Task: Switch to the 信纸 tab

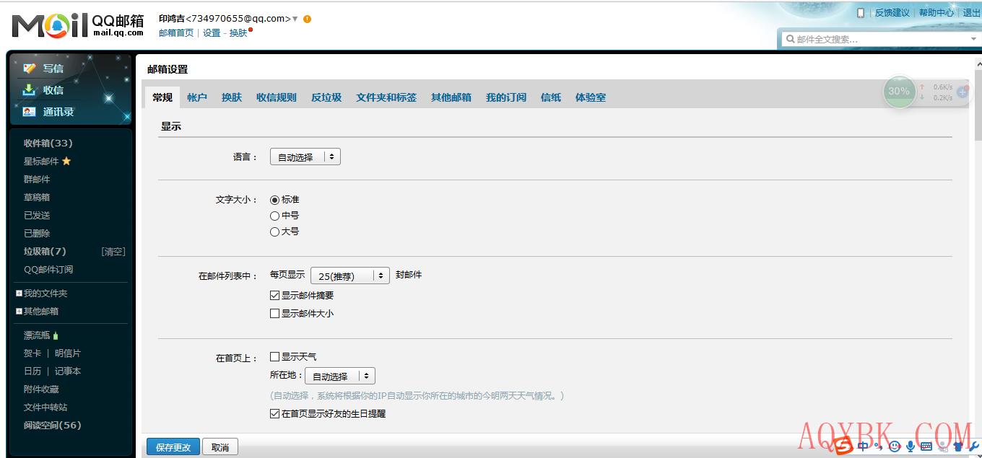Action: [551, 97]
